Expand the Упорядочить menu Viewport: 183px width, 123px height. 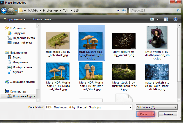click(15, 19)
